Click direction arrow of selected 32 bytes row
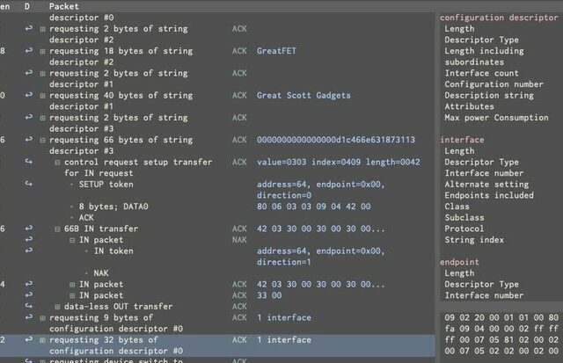The height and width of the screenshot is (363, 563). (27, 340)
